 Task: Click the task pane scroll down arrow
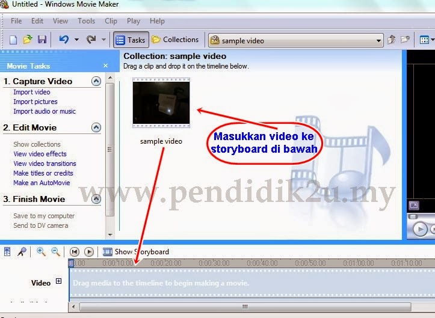coord(110,235)
